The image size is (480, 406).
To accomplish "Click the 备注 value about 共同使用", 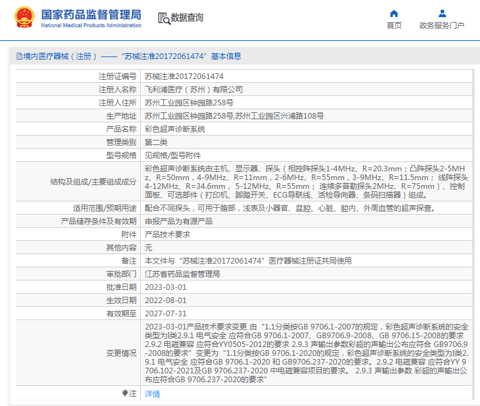I will click(248, 261).
